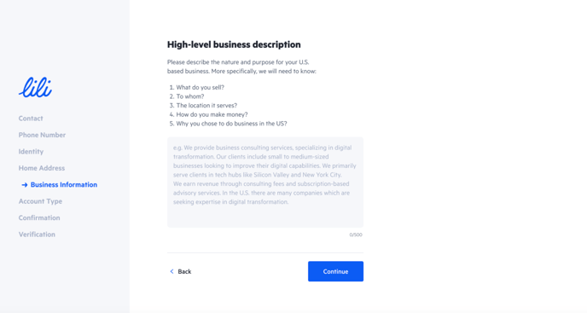Click the left chevron icon beside Back

coord(171,271)
